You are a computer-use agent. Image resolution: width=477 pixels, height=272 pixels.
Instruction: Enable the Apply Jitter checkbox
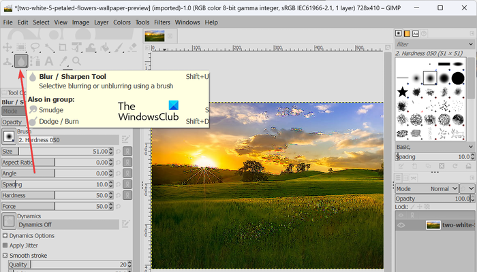tap(6, 245)
